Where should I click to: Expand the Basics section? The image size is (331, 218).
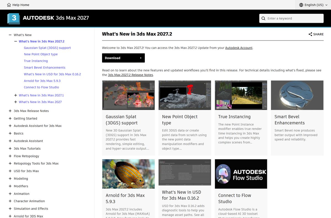tap(10, 133)
